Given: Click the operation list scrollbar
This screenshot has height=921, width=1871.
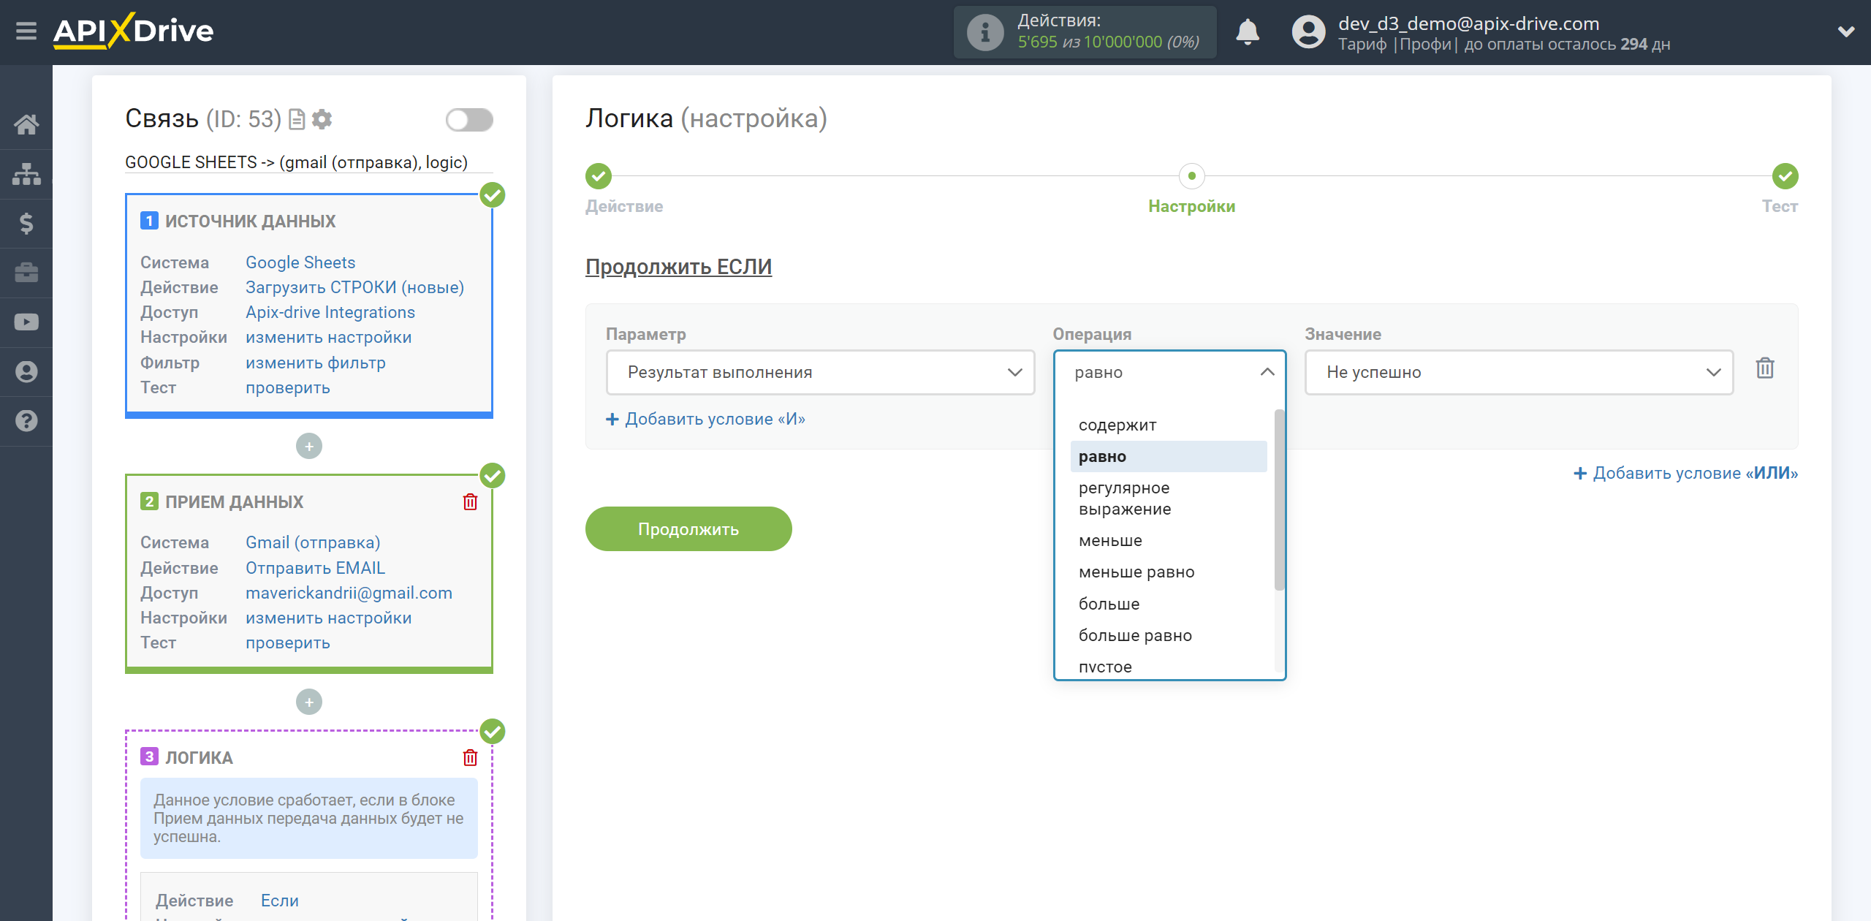Looking at the screenshot, I should point(1278,500).
